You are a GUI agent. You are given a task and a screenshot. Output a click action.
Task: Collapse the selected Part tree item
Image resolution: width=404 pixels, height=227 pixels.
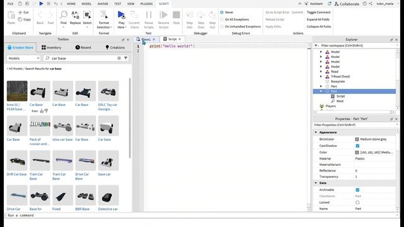[x=321, y=91]
